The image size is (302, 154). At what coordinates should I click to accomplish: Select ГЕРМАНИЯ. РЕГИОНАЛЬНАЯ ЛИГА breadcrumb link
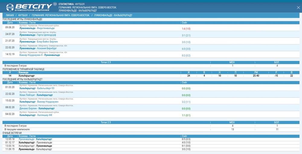pyautogui.click(x=61, y=15)
